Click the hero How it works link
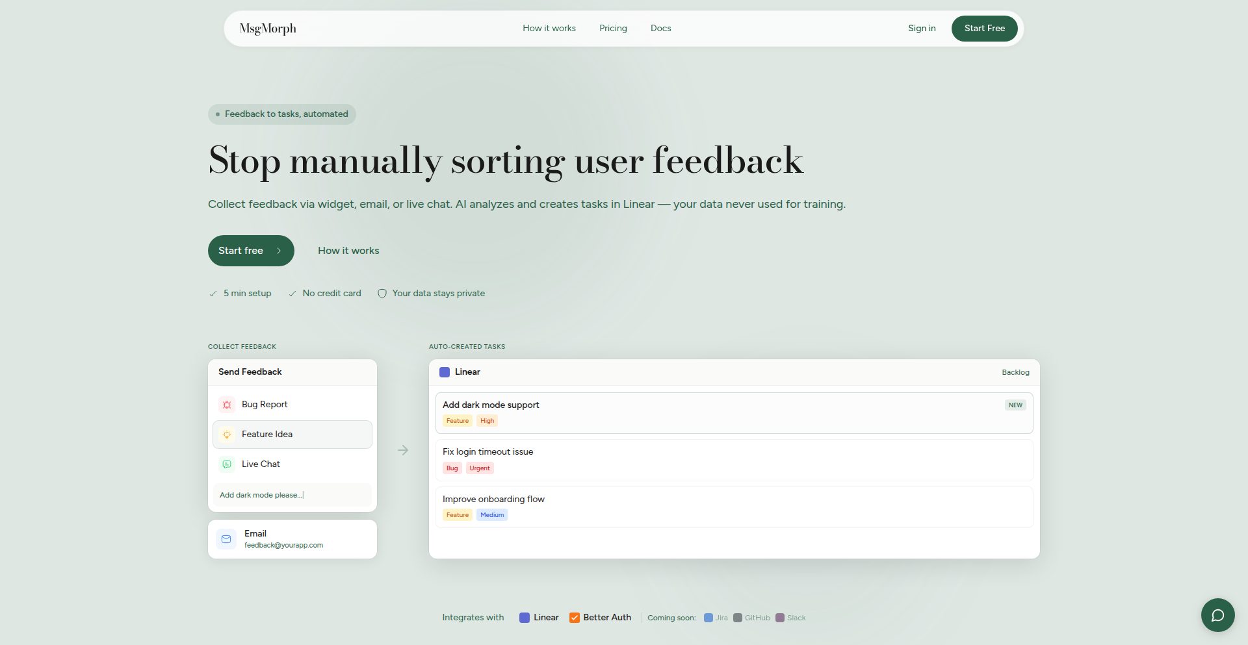 tap(348, 251)
